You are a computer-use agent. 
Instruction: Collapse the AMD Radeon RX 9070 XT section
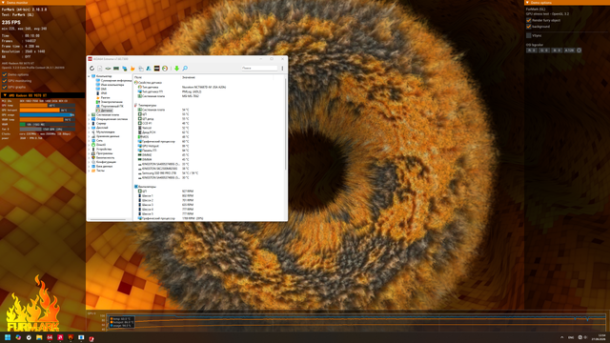[x=43, y=95]
